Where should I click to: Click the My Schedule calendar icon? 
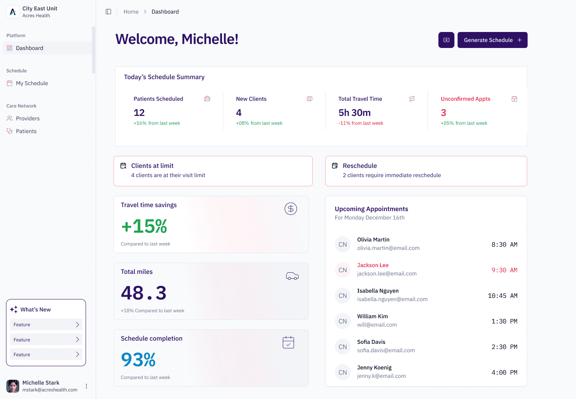[10, 83]
